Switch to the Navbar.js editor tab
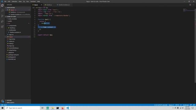 [x=49, y=5]
